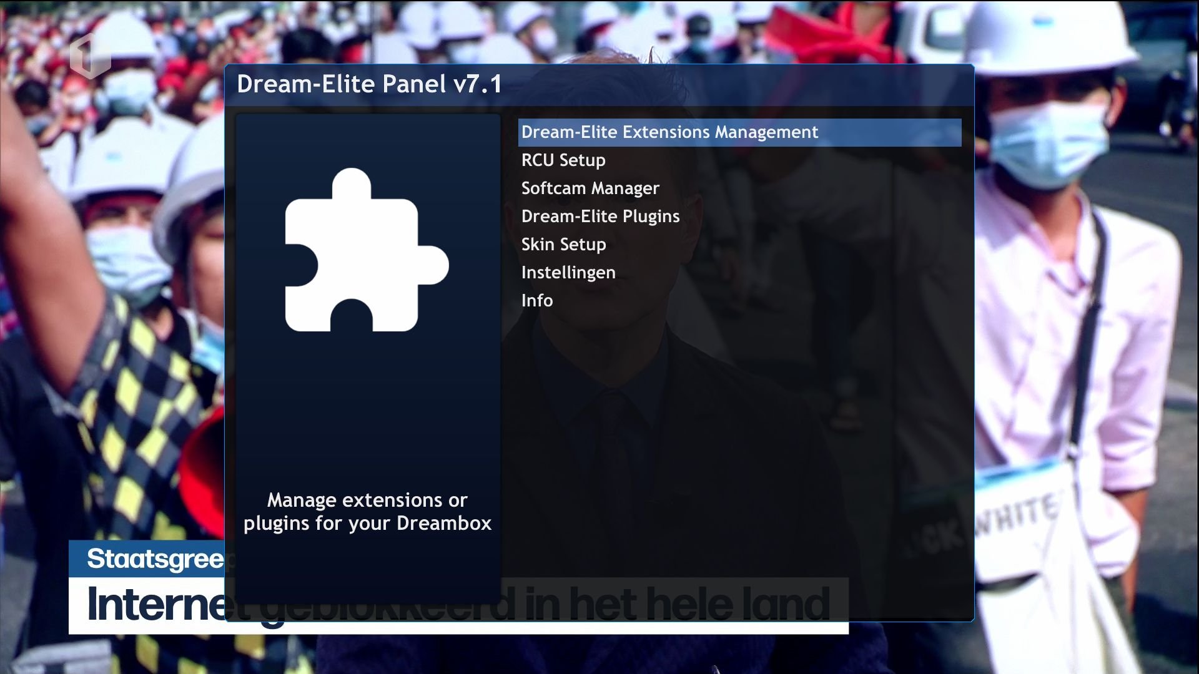Open Dream-Elite Extensions Management entry
This screenshot has width=1199, height=674.
pyautogui.click(x=669, y=132)
